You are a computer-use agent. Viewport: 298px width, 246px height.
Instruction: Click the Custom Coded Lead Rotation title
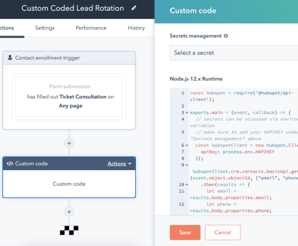coord(73,8)
